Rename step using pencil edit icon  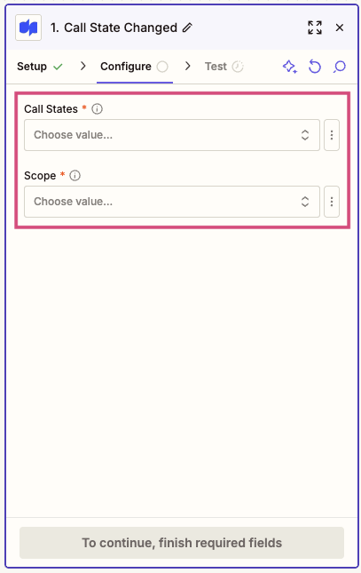point(187,28)
